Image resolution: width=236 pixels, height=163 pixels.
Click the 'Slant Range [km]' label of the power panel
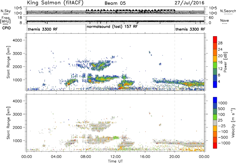(8, 62)
